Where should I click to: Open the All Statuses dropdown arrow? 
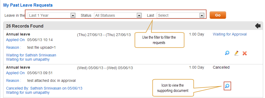(x=139, y=16)
